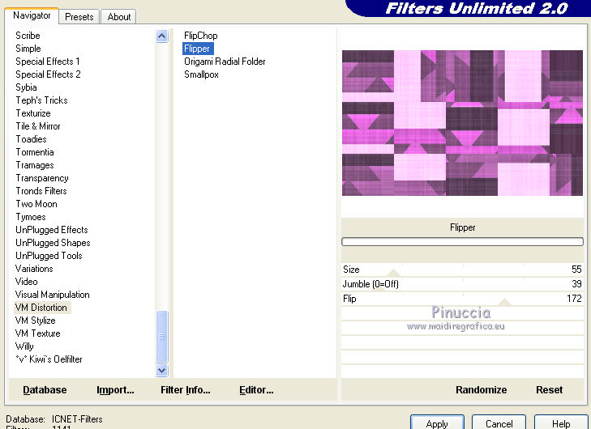Select the Simple category

(x=28, y=49)
